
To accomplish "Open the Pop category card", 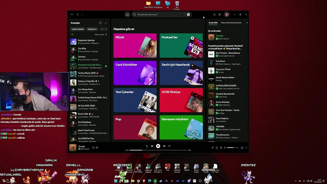I will [x=135, y=128].
